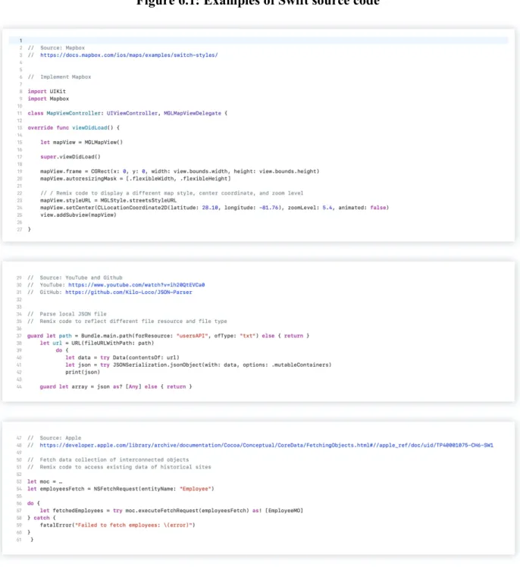The height and width of the screenshot is (567, 520).
Task: Click the 'super.viewDidLoad()' line
Action: [70, 157]
